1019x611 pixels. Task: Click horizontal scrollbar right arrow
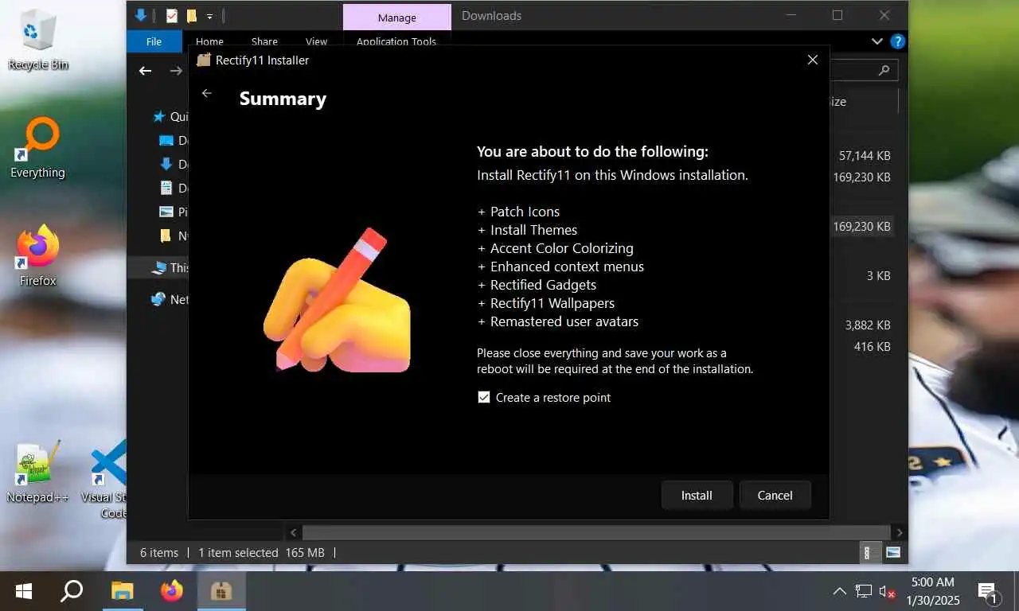coord(900,532)
